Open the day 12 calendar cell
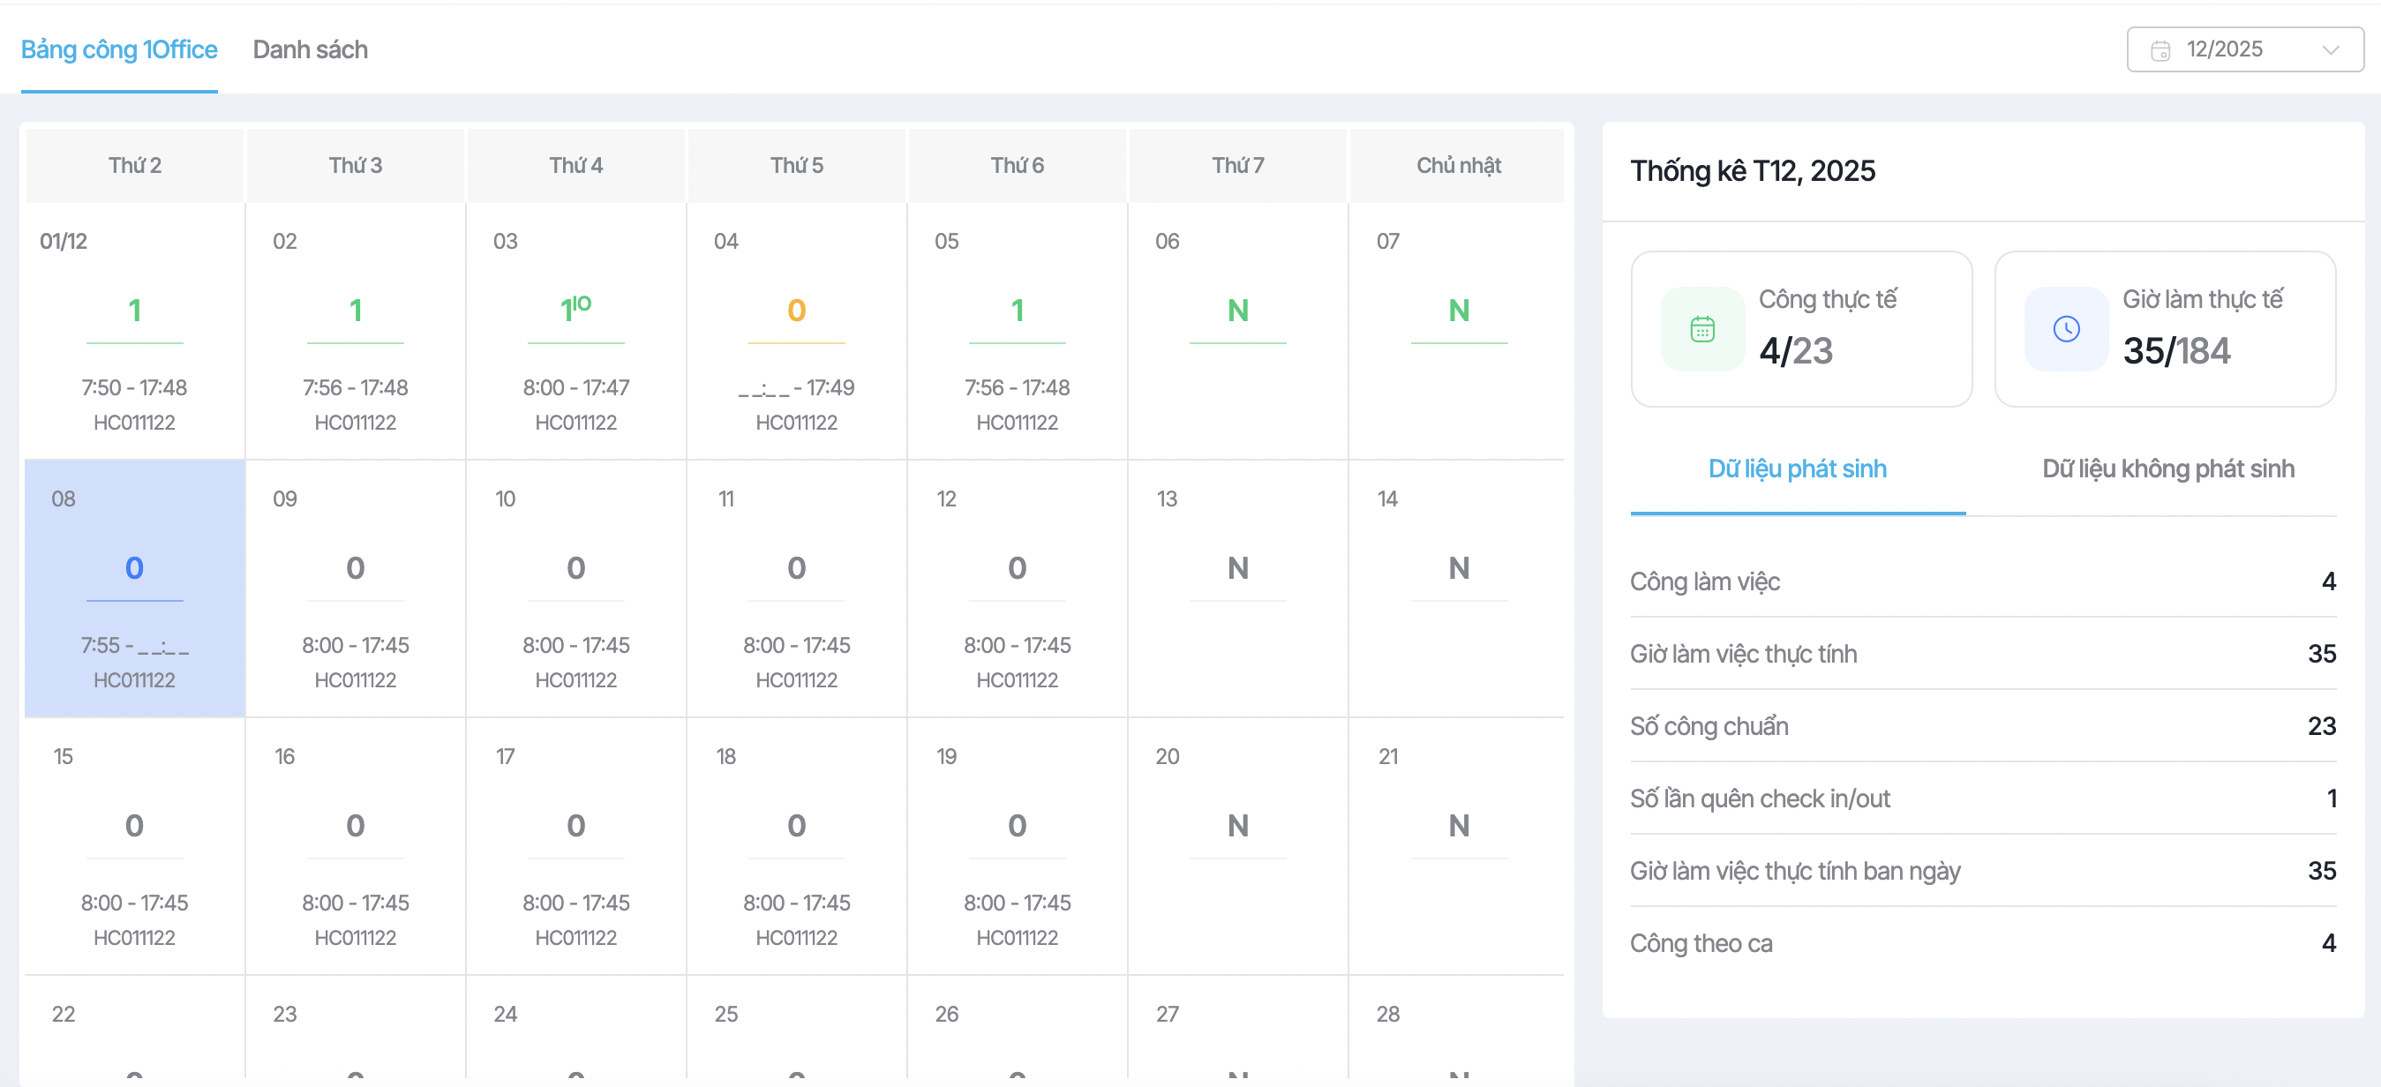 (x=1017, y=588)
